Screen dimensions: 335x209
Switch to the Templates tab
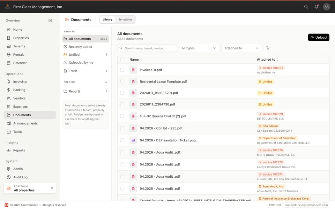[125, 20]
